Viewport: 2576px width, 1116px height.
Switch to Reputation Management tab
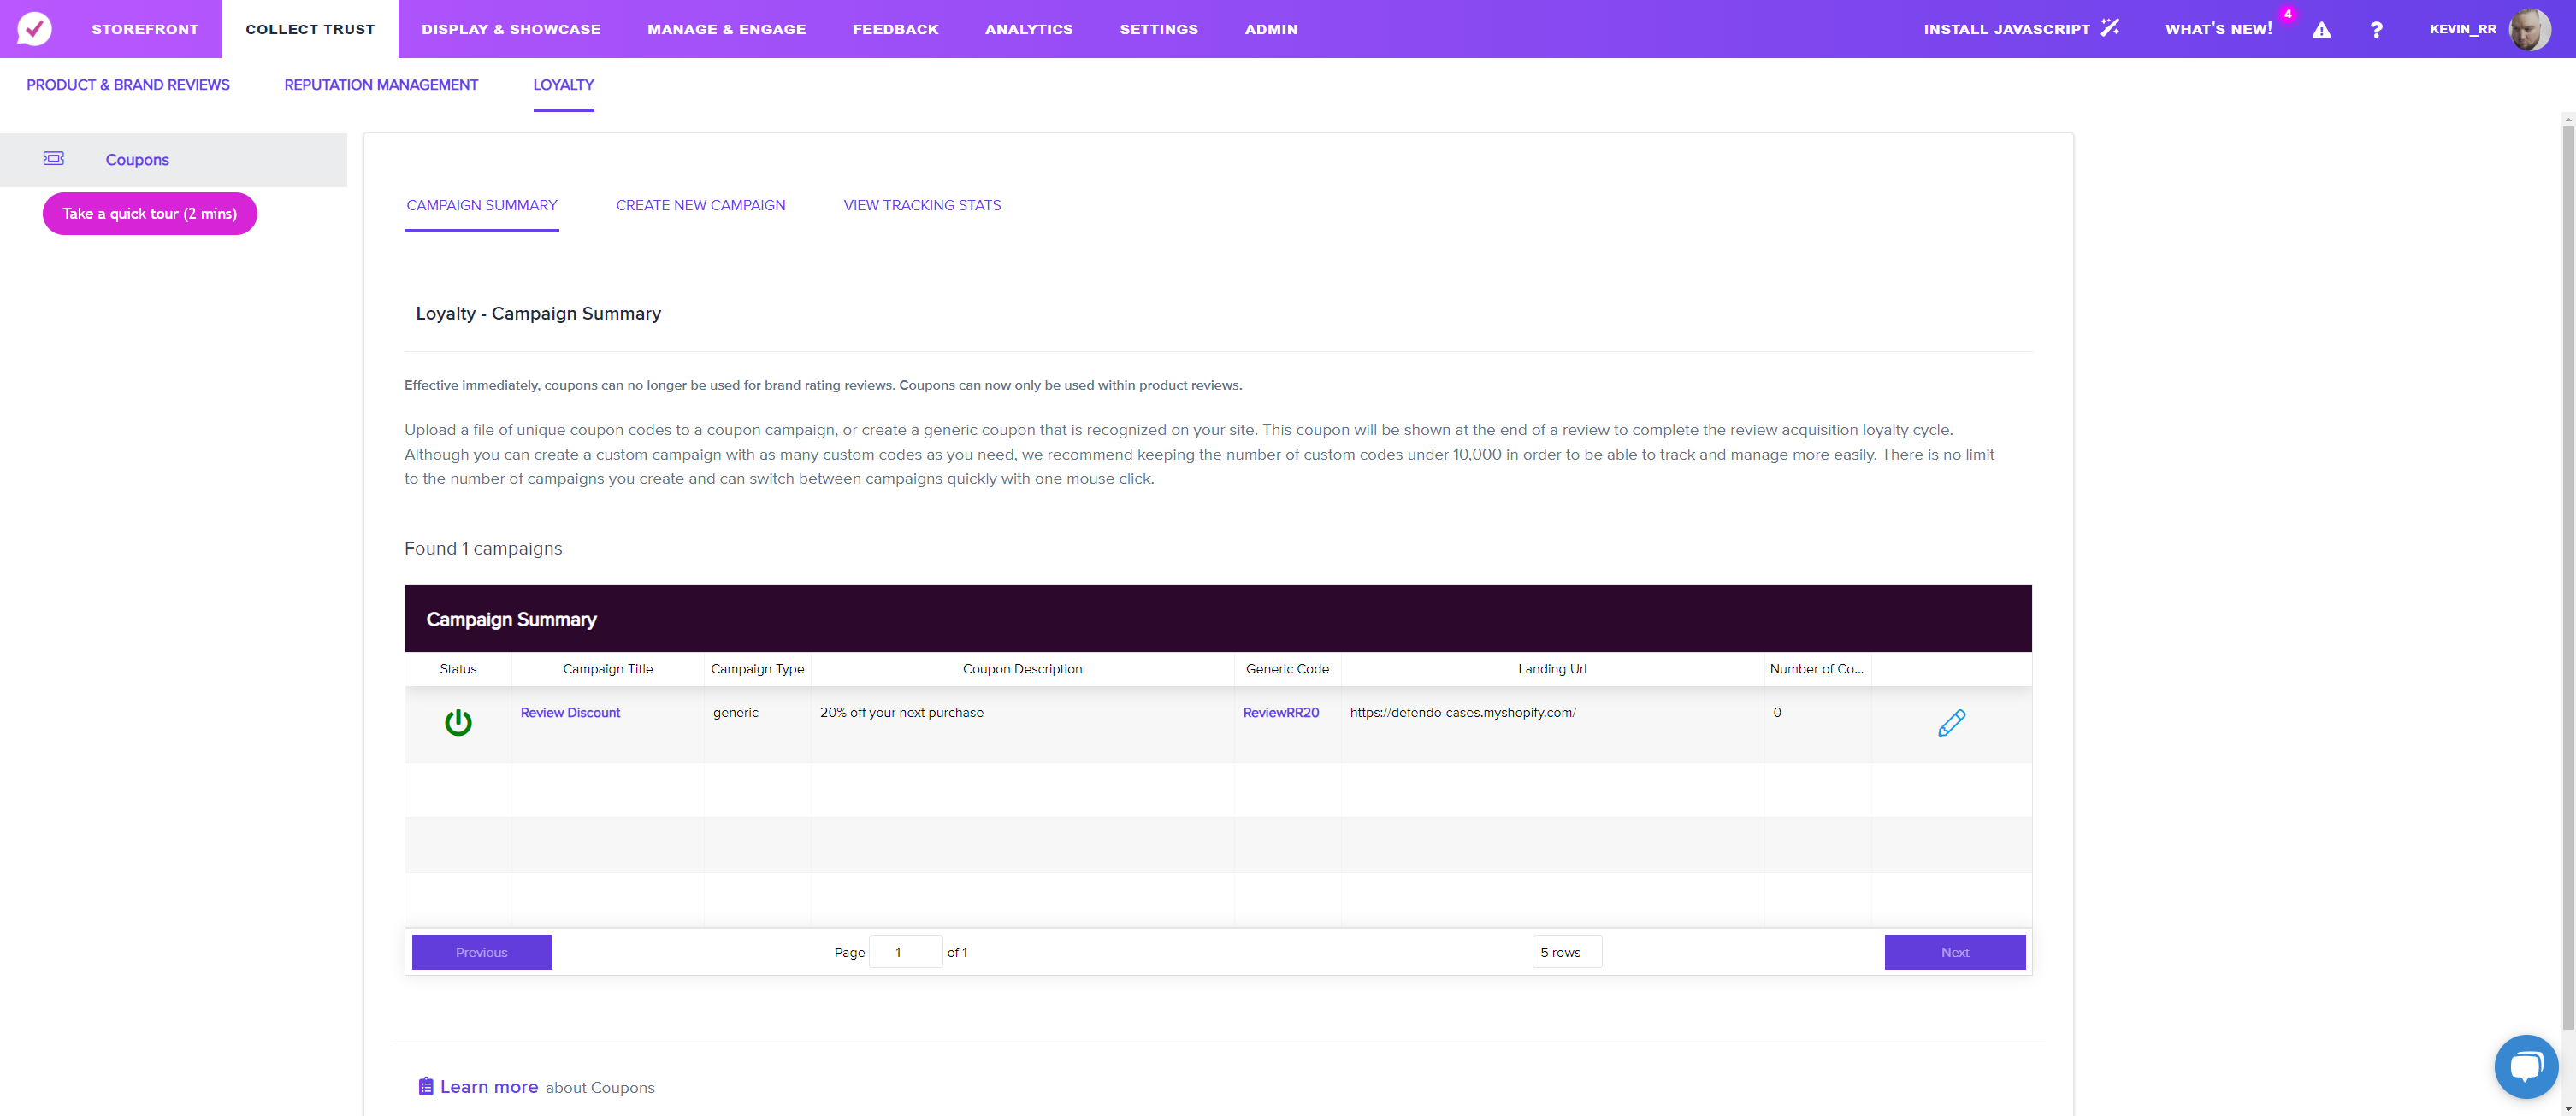[381, 85]
